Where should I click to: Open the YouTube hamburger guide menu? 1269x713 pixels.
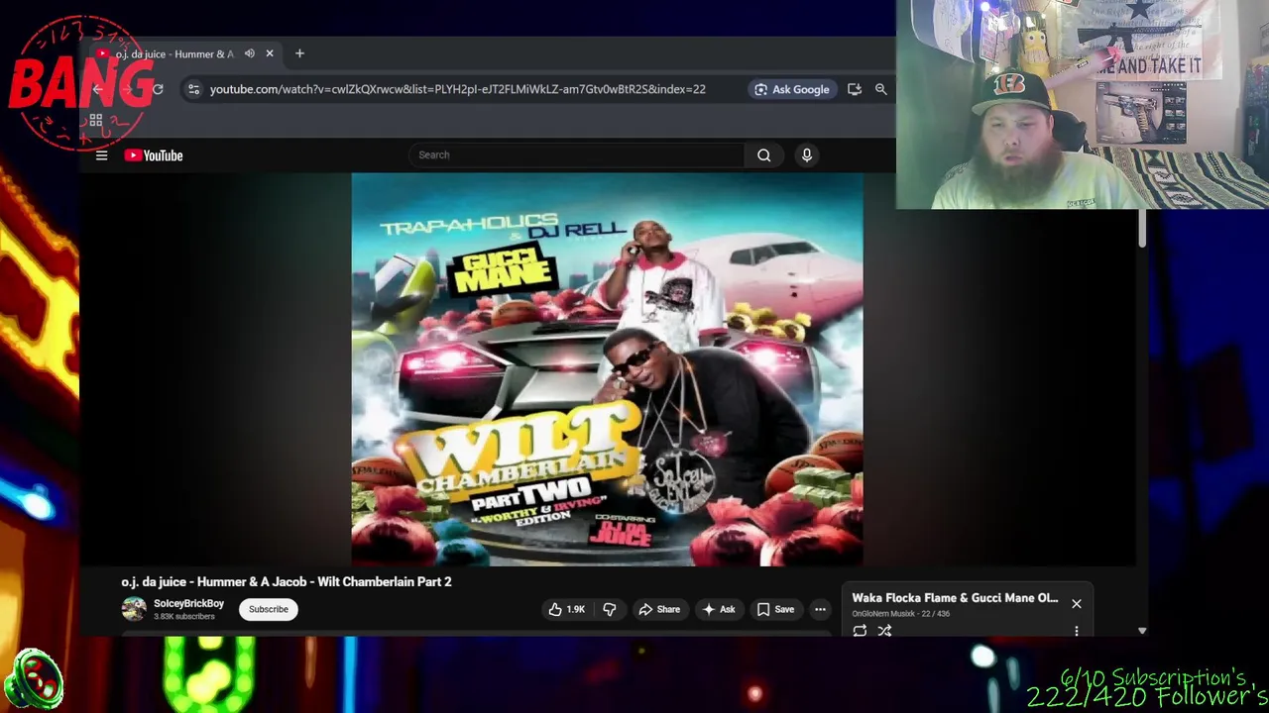point(101,155)
